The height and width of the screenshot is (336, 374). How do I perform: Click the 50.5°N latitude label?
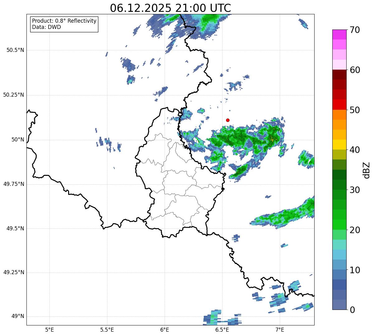point(15,50)
